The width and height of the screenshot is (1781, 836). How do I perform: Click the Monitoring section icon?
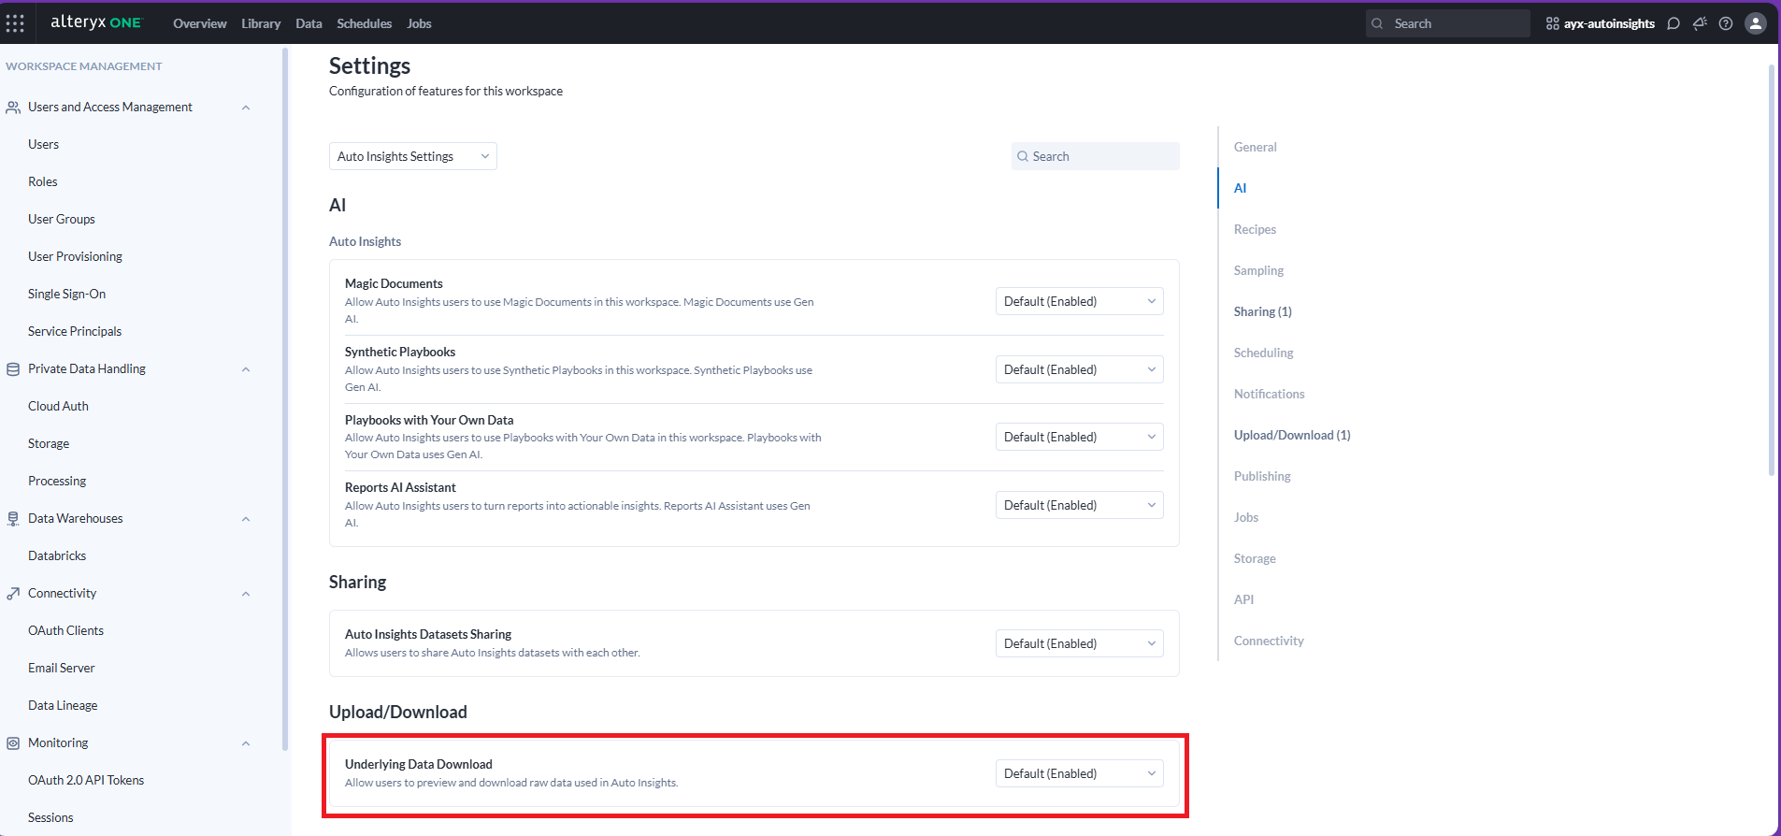[x=13, y=743]
